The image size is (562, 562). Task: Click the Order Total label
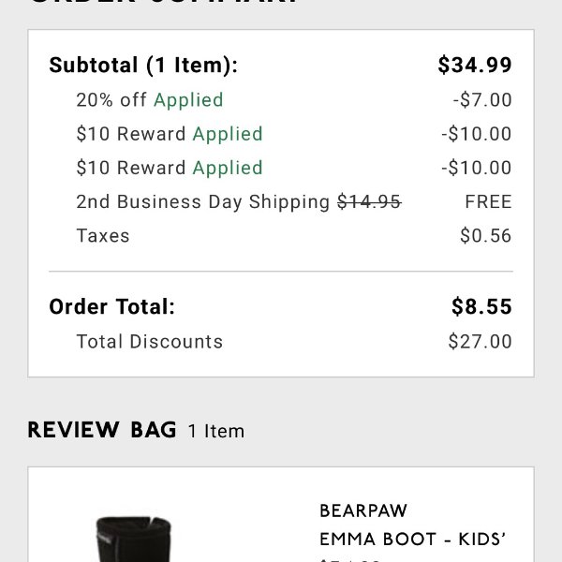(111, 307)
